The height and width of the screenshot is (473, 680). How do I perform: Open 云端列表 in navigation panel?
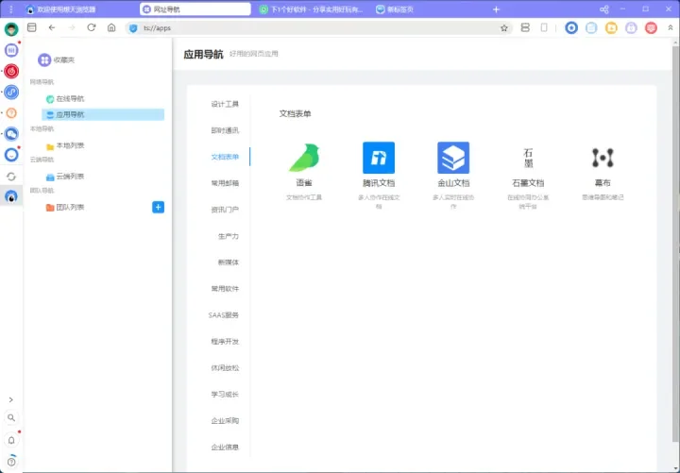point(103,177)
